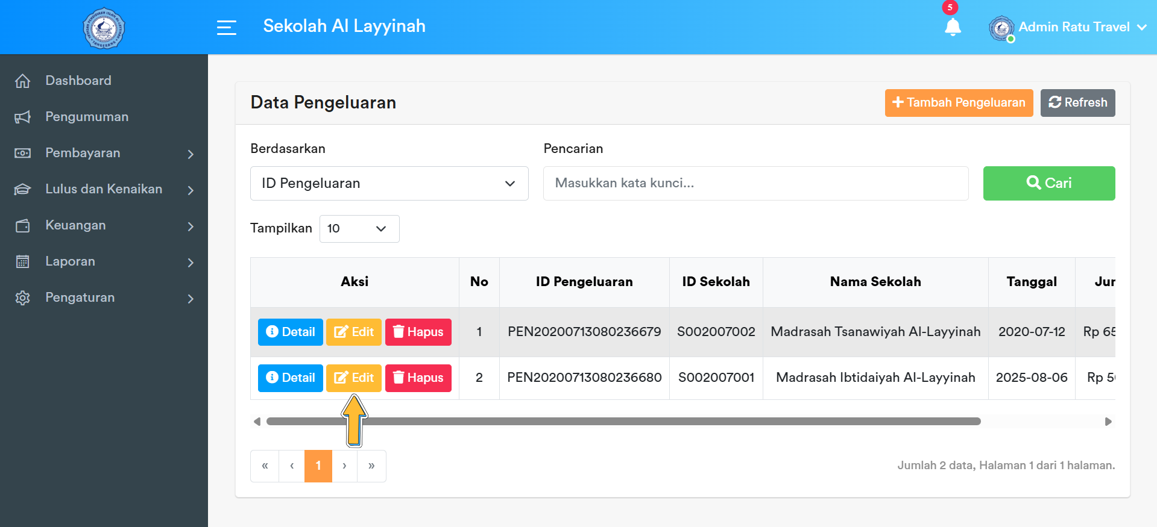Image resolution: width=1157 pixels, height=527 pixels.
Task: Edit the second expense row
Action: pyautogui.click(x=353, y=378)
